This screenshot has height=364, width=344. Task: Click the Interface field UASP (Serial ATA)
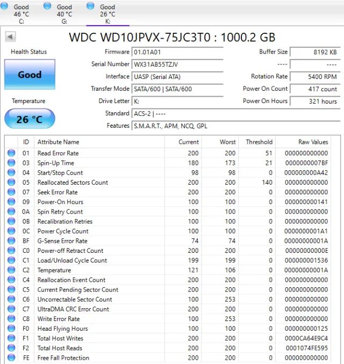pyautogui.click(x=177, y=77)
